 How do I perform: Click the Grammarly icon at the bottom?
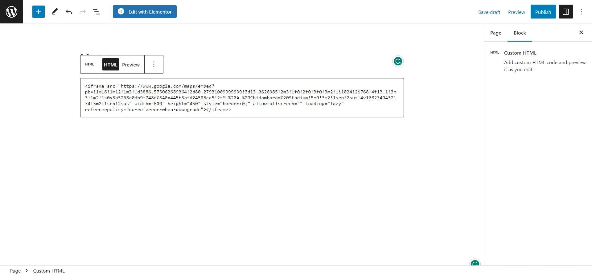coord(475,263)
